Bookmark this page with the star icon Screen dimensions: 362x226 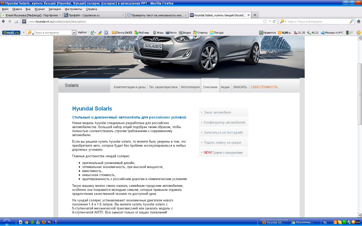[x=265, y=22]
